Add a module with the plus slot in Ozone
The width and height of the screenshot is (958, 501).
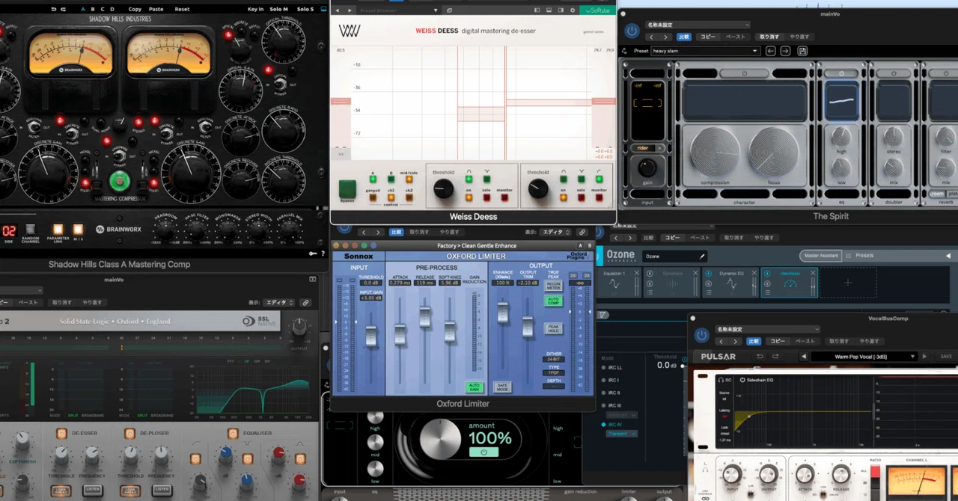[x=848, y=283]
